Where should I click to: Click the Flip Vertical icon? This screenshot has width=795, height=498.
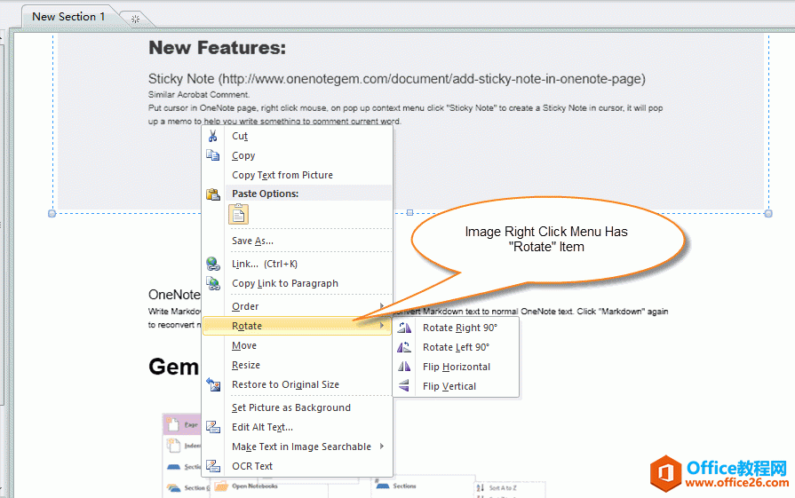(x=404, y=386)
